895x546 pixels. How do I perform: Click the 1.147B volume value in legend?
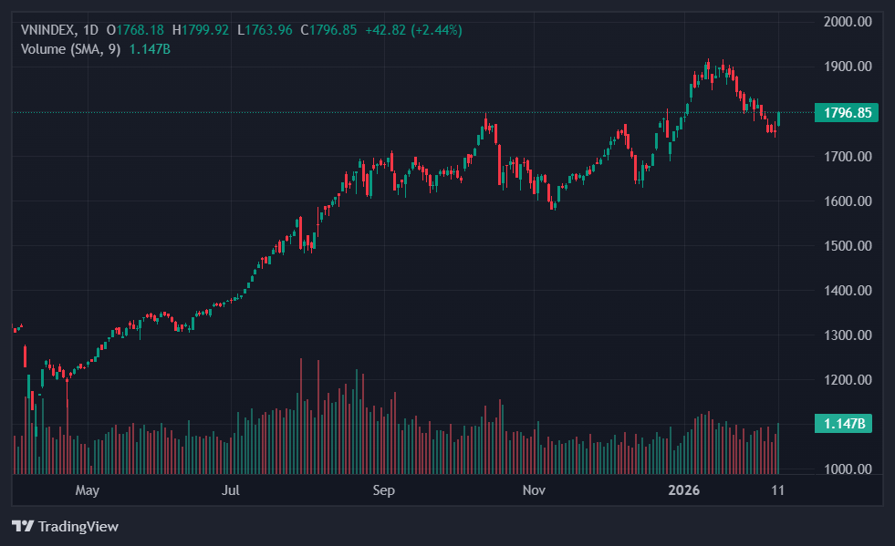point(150,49)
